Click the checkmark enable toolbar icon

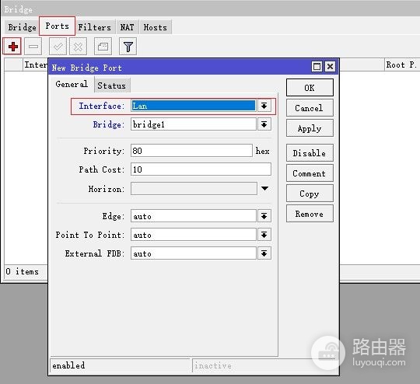(x=58, y=47)
